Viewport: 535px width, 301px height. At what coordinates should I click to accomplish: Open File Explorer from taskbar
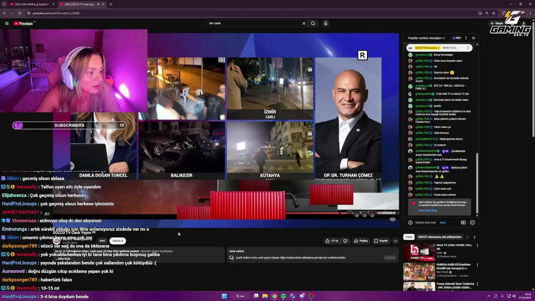tap(265, 296)
